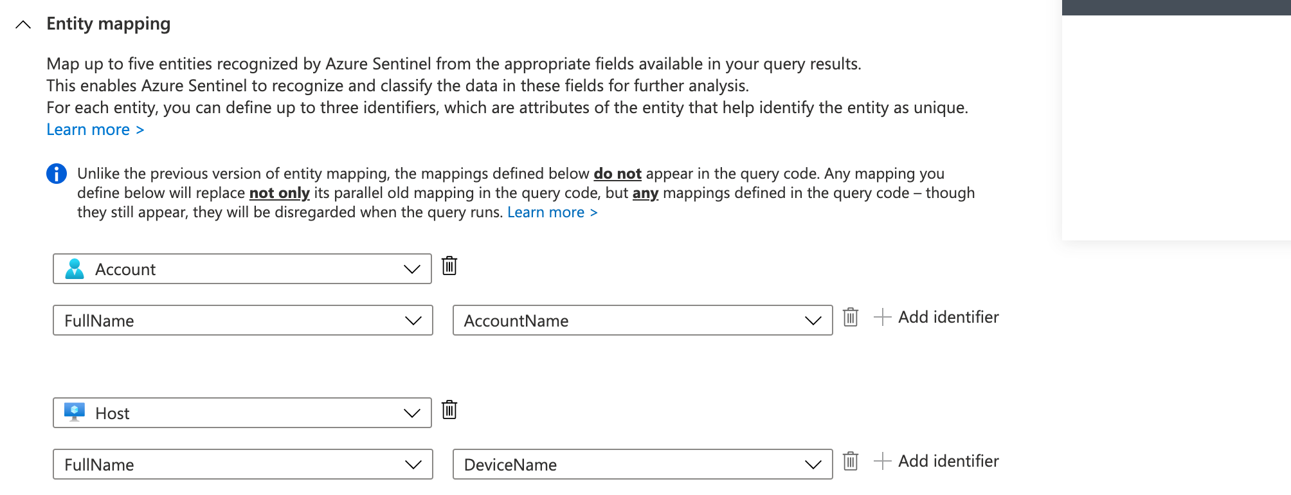Delete the Account entity mapping
The image size is (1291, 495).
(x=449, y=265)
